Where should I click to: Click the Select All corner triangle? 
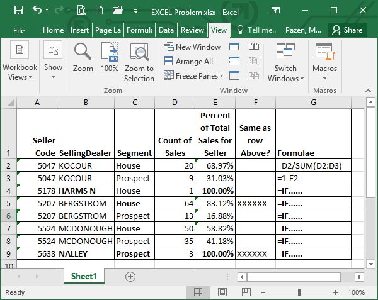point(11,103)
